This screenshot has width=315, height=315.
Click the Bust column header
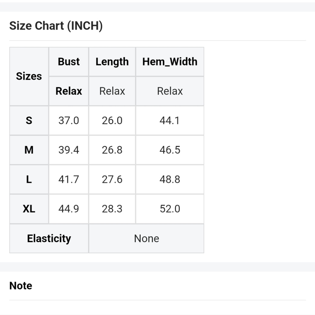69,62
